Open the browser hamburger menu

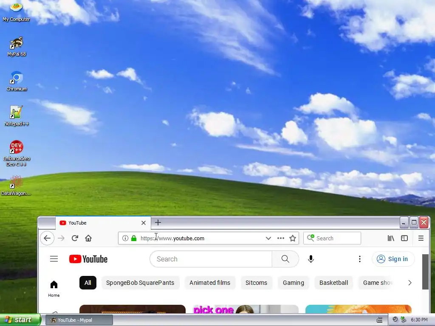(421, 238)
